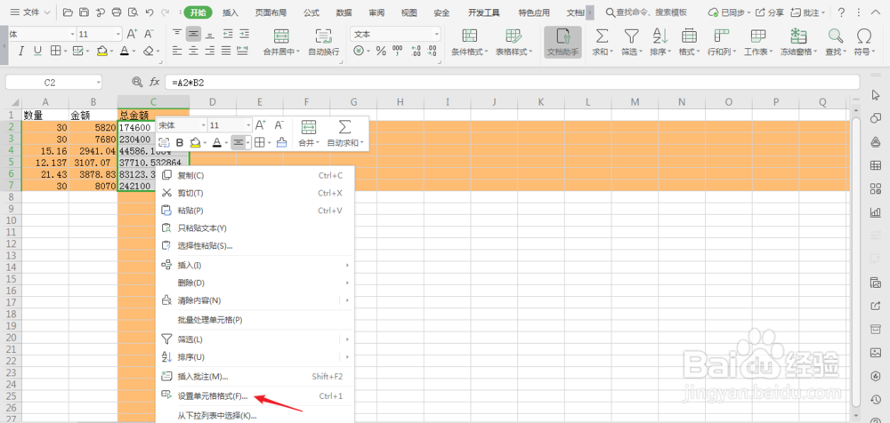The image size is (890, 423).
Task: Click the selection arrow in right sidebar
Action: click(x=875, y=94)
